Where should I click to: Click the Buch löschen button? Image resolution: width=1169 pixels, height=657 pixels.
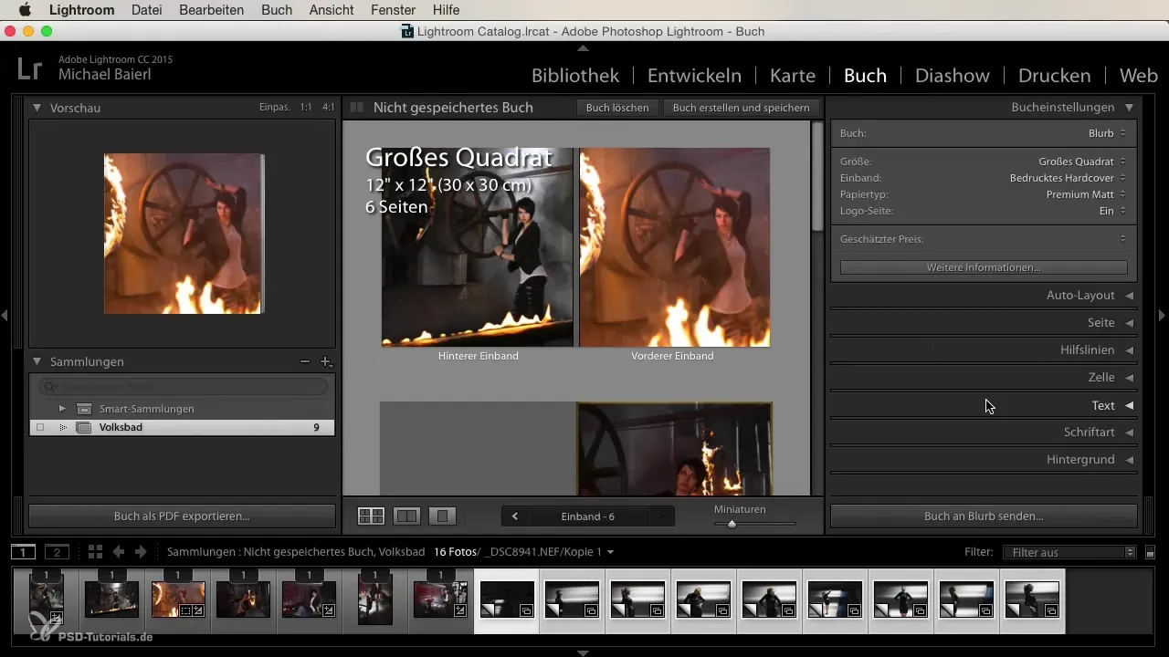[617, 108]
